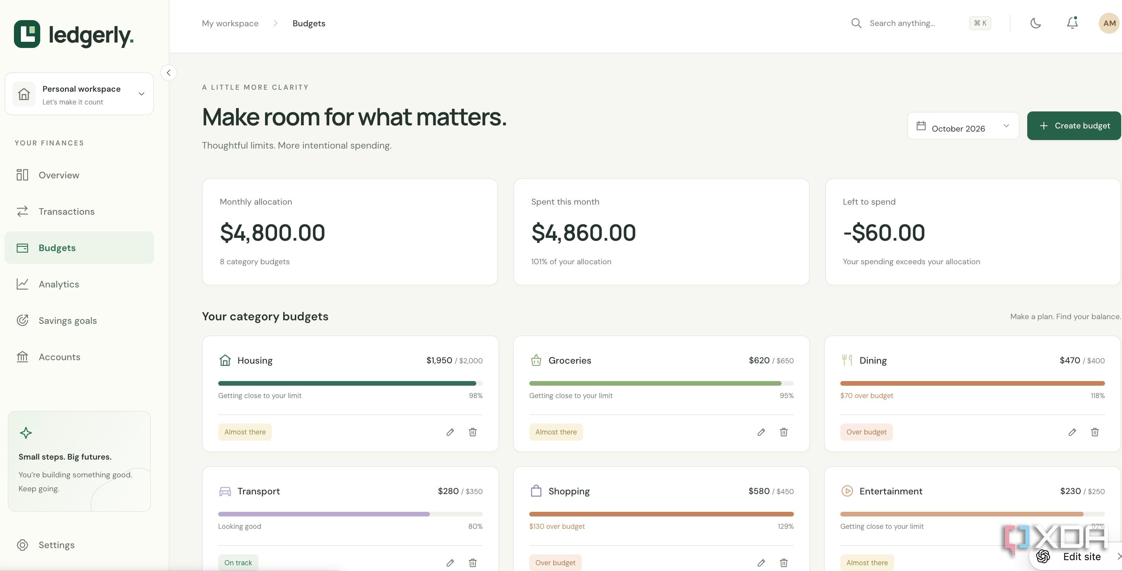
Task: Click the ledgerly logo icon
Action: tap(27, 34)
